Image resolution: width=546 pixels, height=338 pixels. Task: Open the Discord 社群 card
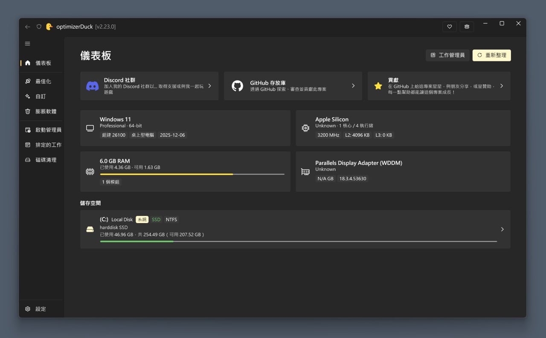click(x=149, y=86)
